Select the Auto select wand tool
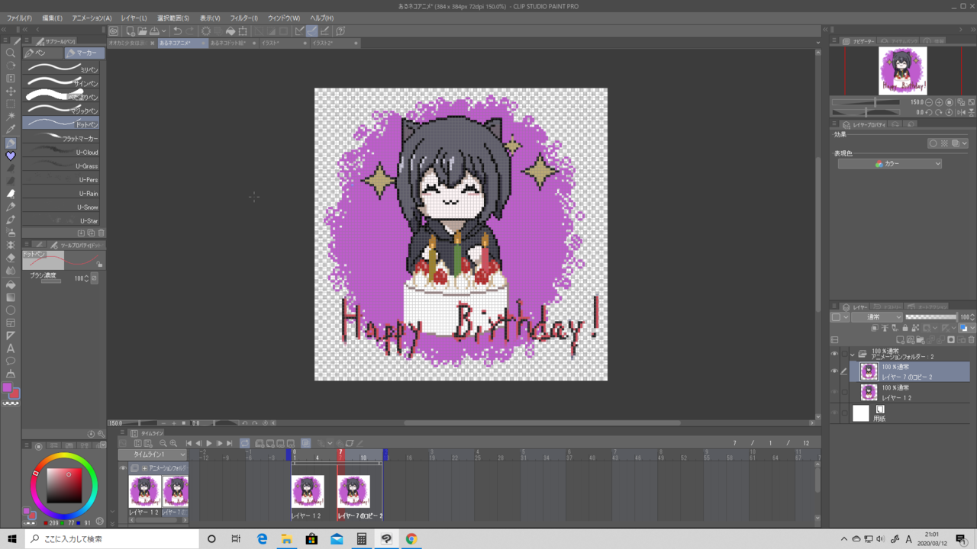Viewport: 977px width, 549px height. [x=11, y=117]
